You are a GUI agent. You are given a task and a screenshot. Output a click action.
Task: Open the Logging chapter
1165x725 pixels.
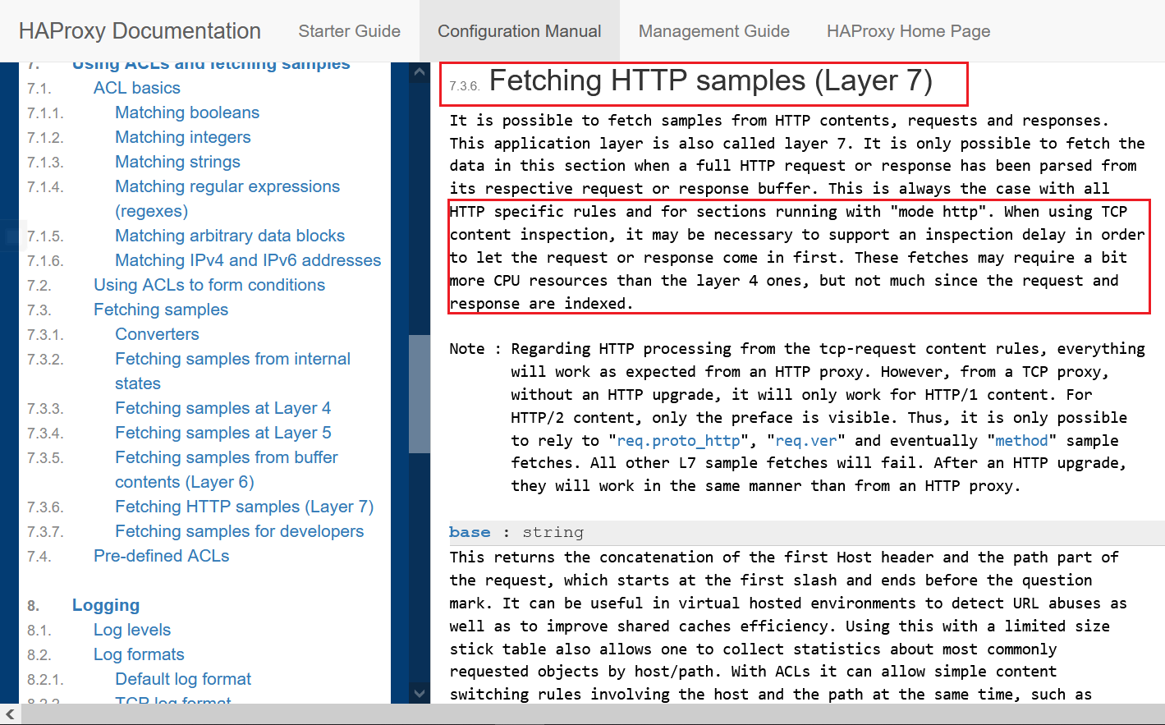[x=106, y=605]
